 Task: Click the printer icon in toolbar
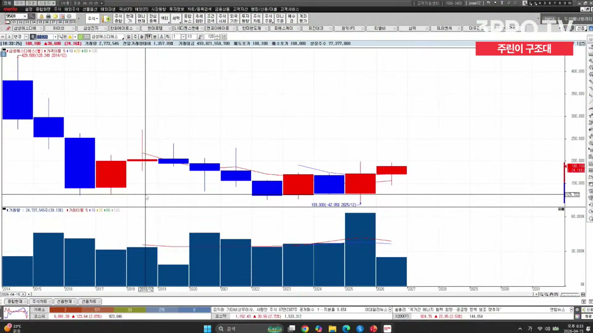point(48,16)
